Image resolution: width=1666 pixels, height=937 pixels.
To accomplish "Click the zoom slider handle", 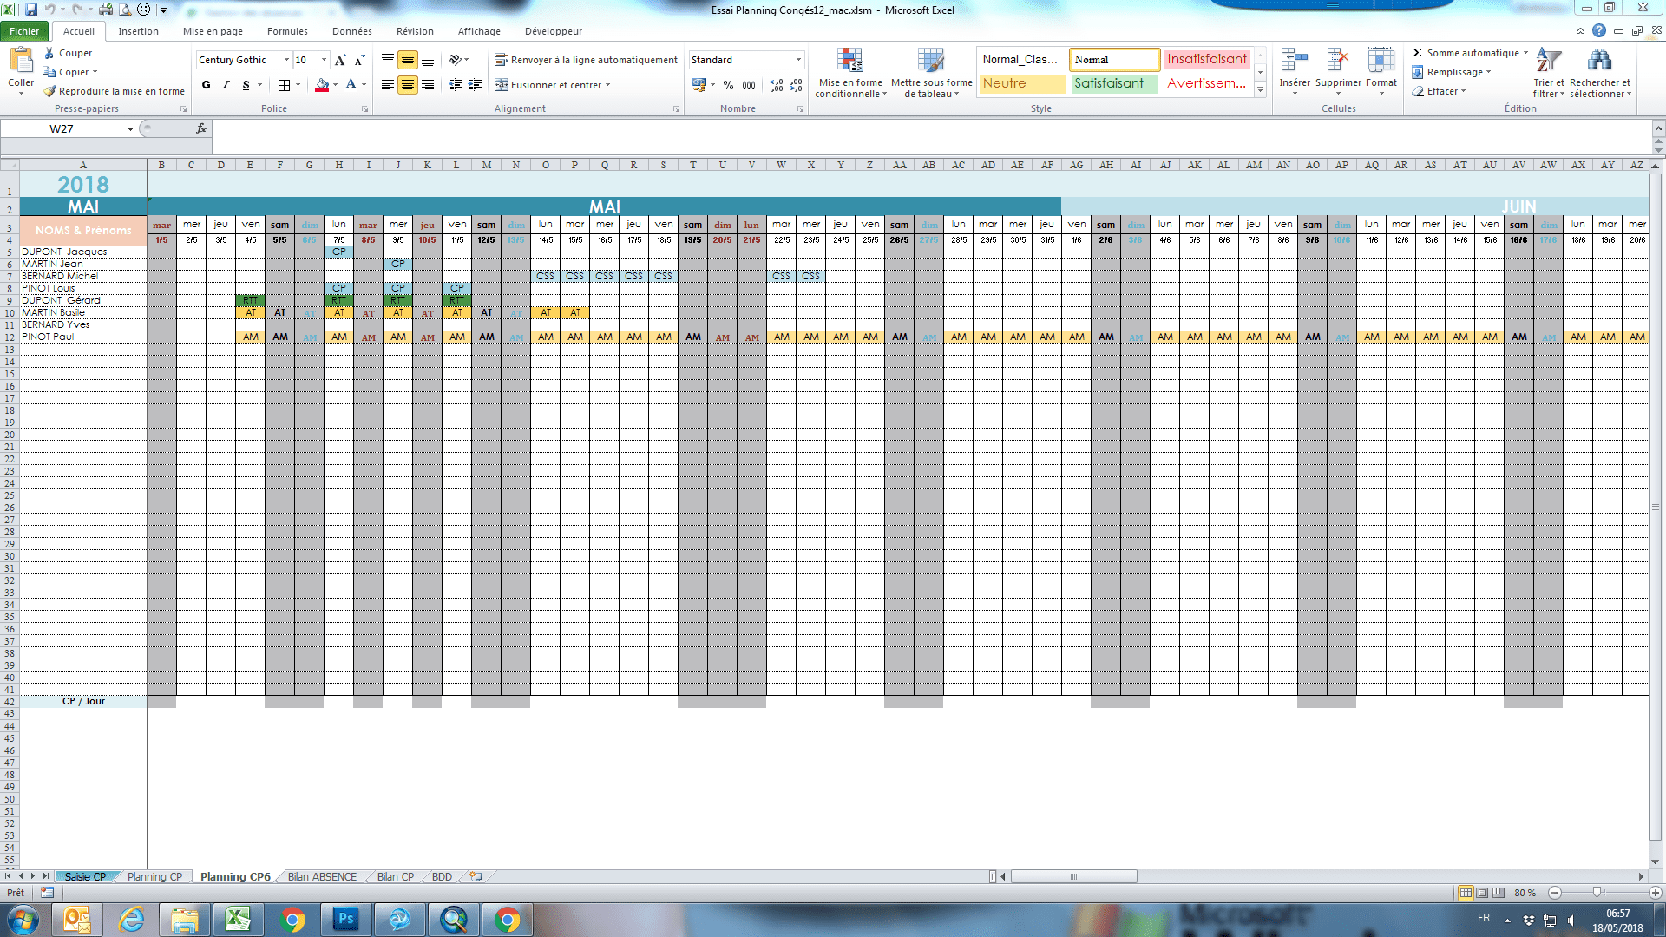I will coord(1597,893).
